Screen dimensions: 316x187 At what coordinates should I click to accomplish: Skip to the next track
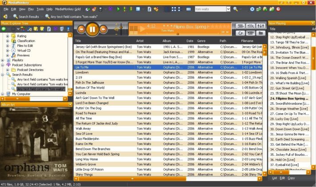pos(103,29)
